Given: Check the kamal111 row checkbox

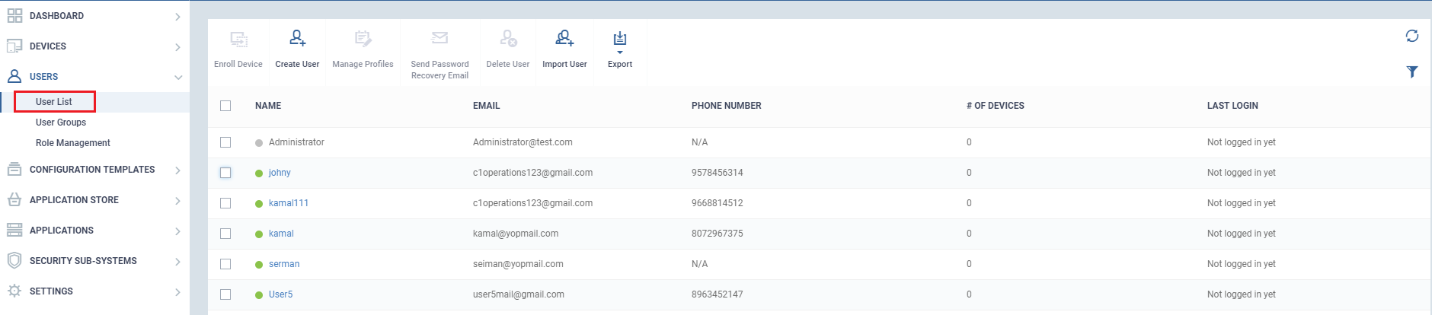Looking at the screenshot, I should 225,203.
